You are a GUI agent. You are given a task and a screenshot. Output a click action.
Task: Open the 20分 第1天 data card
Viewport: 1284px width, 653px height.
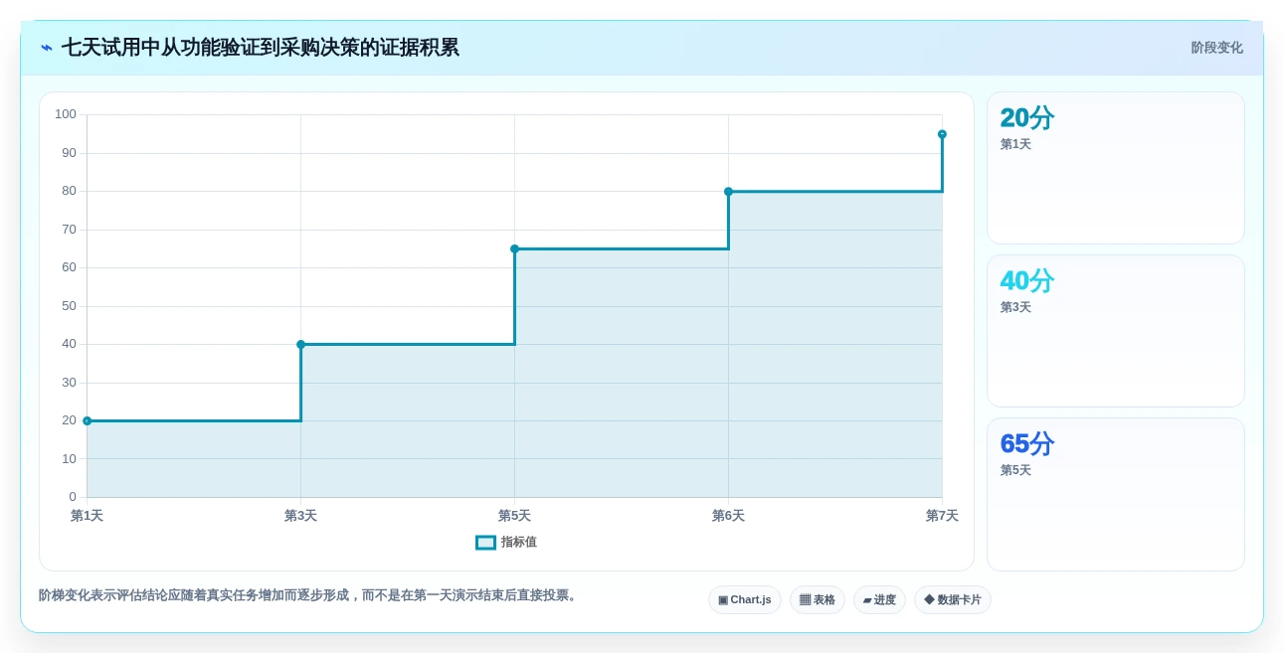(x=1116, y=168)
